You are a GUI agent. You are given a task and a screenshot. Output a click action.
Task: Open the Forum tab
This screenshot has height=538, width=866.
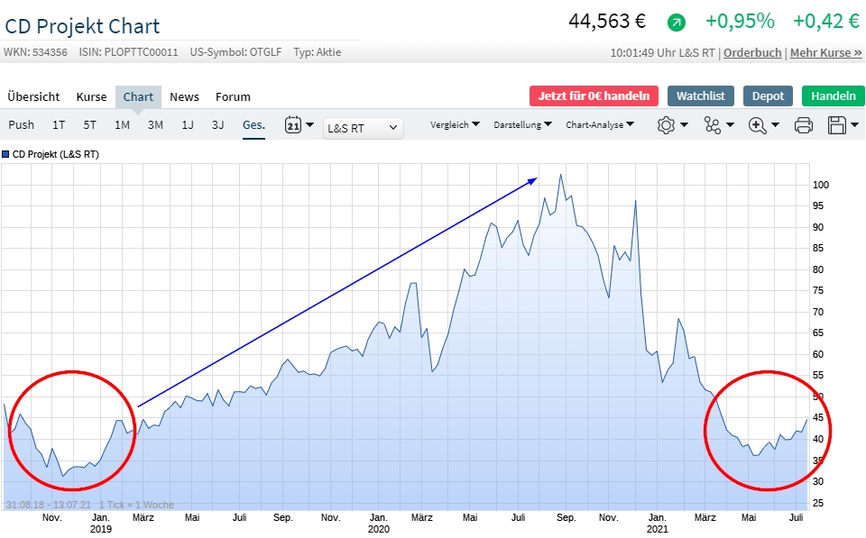pos(233,96)
